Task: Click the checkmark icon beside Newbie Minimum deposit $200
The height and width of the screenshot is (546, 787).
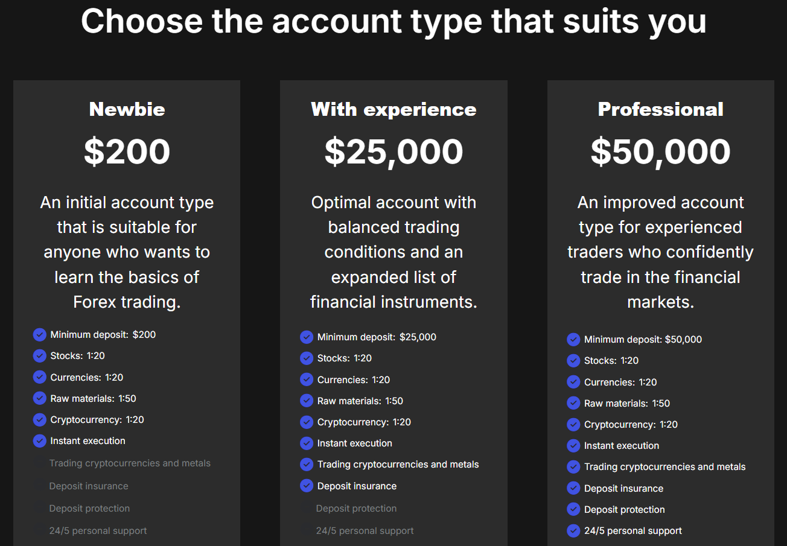Action: pyautogui.click(x=40, y=335)
